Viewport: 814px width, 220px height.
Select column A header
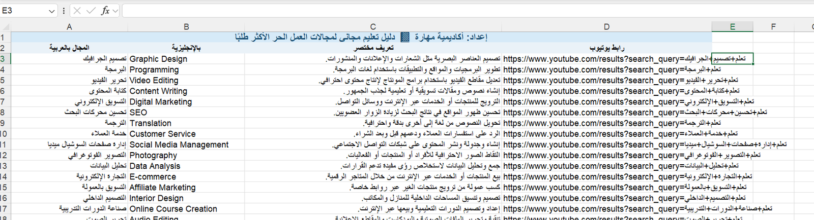coord(69,27)
